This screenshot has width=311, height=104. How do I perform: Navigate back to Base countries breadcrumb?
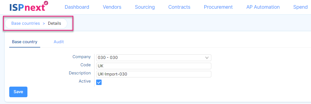click(x=26, y=23)
